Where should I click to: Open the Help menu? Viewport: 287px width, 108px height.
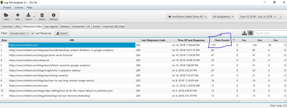click(29, 7)
